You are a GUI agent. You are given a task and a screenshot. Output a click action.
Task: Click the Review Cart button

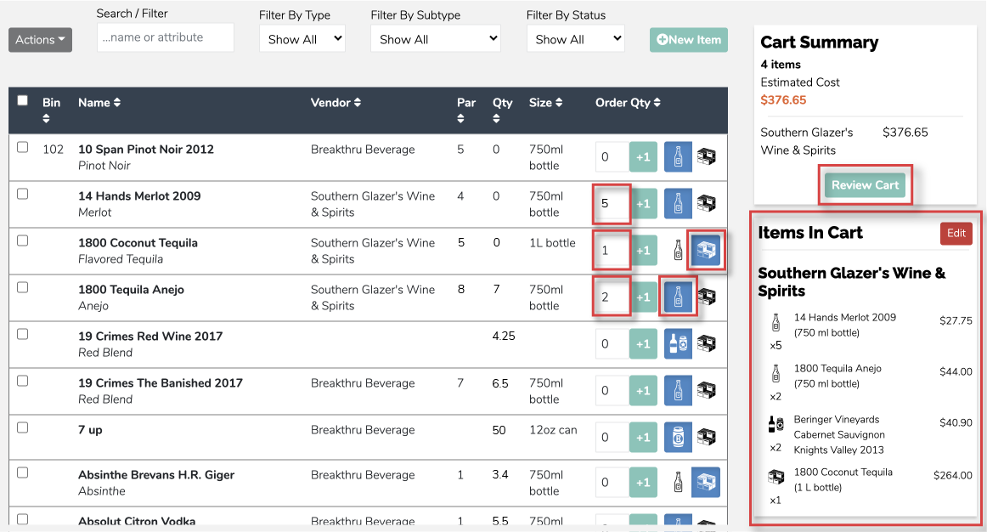[865, 185]
